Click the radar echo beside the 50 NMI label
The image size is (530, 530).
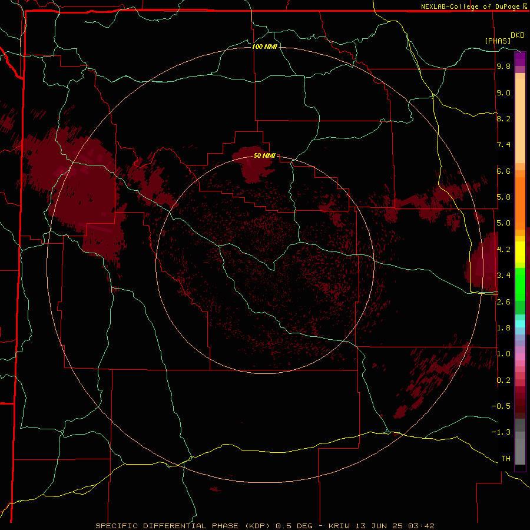pos(253,165)
